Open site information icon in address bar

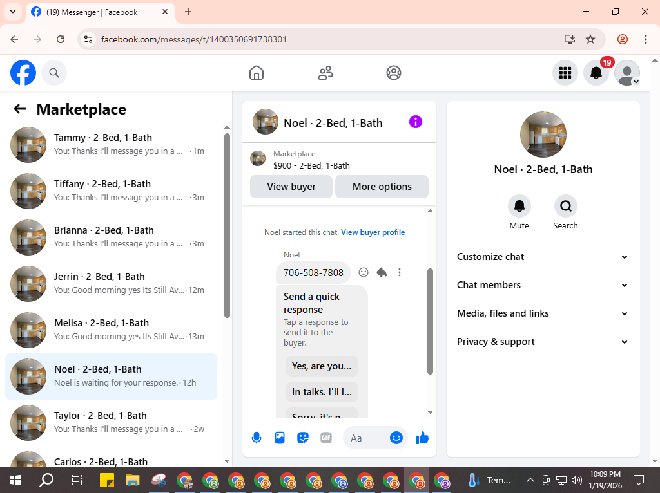(x=88, y=39)
